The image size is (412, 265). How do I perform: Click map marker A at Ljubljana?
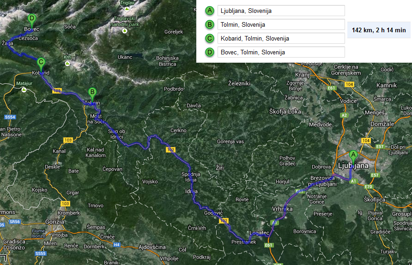[353, 155]
